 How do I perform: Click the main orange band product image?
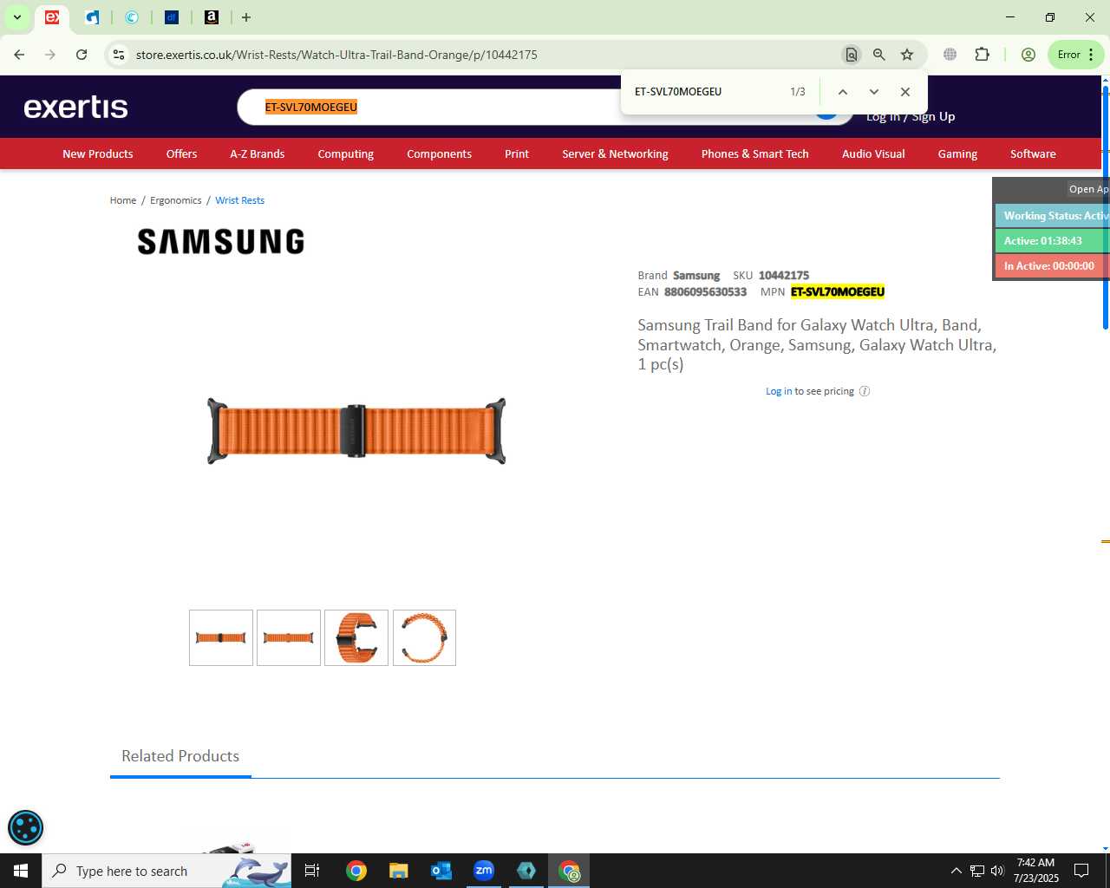point(356,431)
